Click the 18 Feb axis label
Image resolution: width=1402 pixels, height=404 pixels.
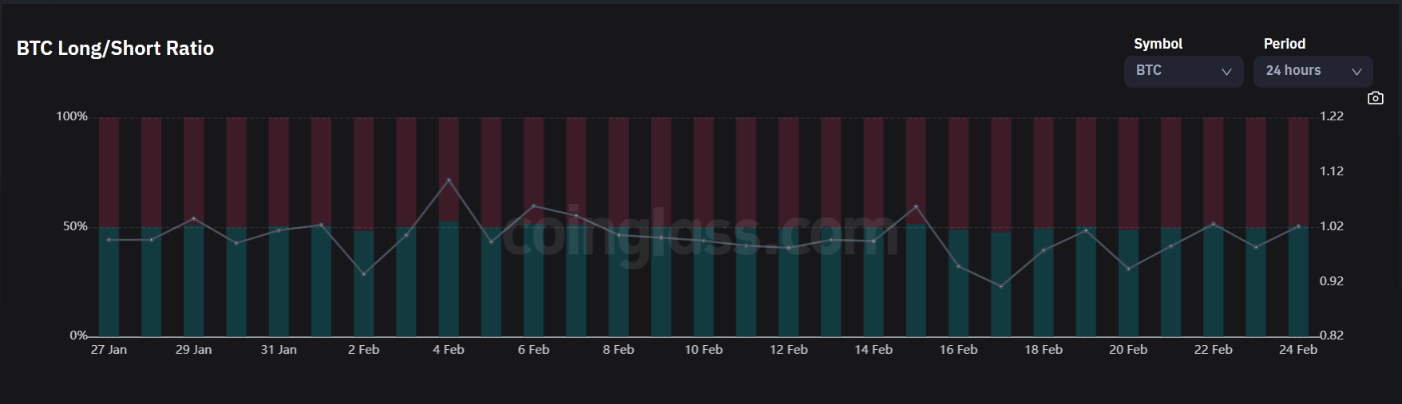click(1044, 350)
